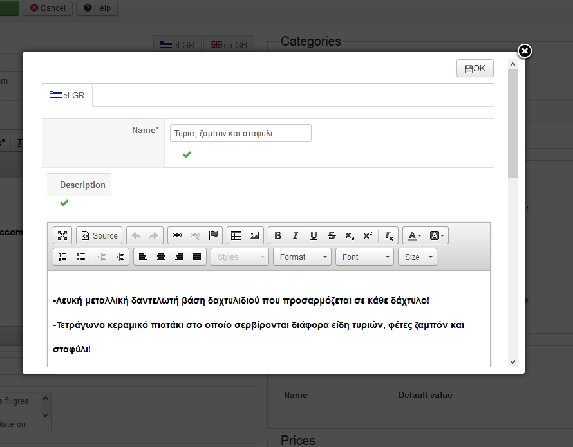Open the Size dropdown
The height and width of the screenshot is (447, 573).
[x=417, y=257]
